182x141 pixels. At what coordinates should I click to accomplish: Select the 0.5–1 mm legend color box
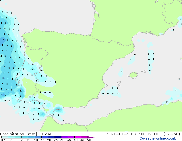11,137
